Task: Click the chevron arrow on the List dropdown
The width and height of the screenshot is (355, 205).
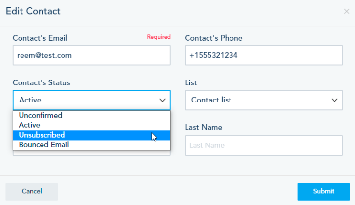Action: [x=334, y=100]
